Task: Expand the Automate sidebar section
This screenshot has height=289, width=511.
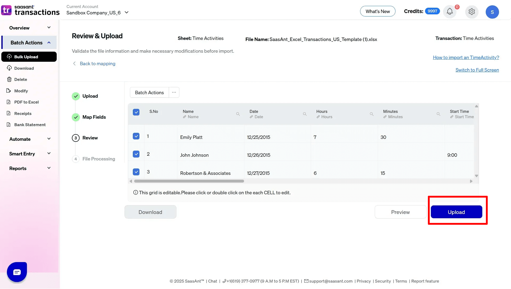Action: [30, 139]
